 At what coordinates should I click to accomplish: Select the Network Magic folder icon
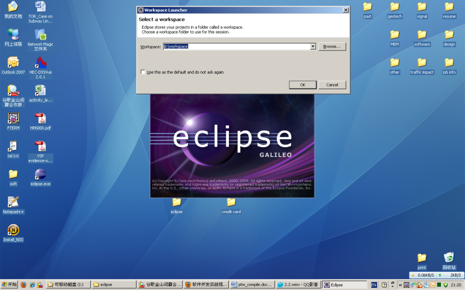click(x=40, y=40)
